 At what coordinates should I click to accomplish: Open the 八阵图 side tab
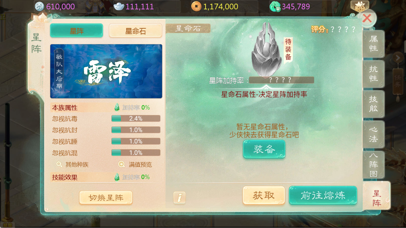[373, 164]
